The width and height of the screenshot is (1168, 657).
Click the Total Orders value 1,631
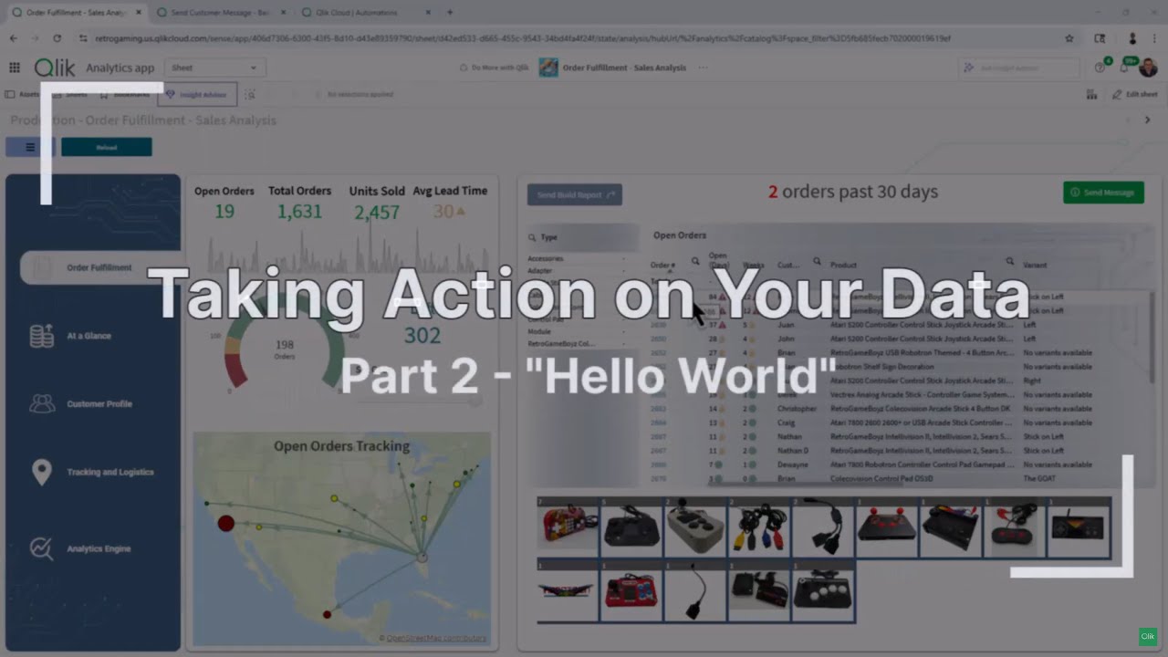pyautogui.click(x=299, y=212)
